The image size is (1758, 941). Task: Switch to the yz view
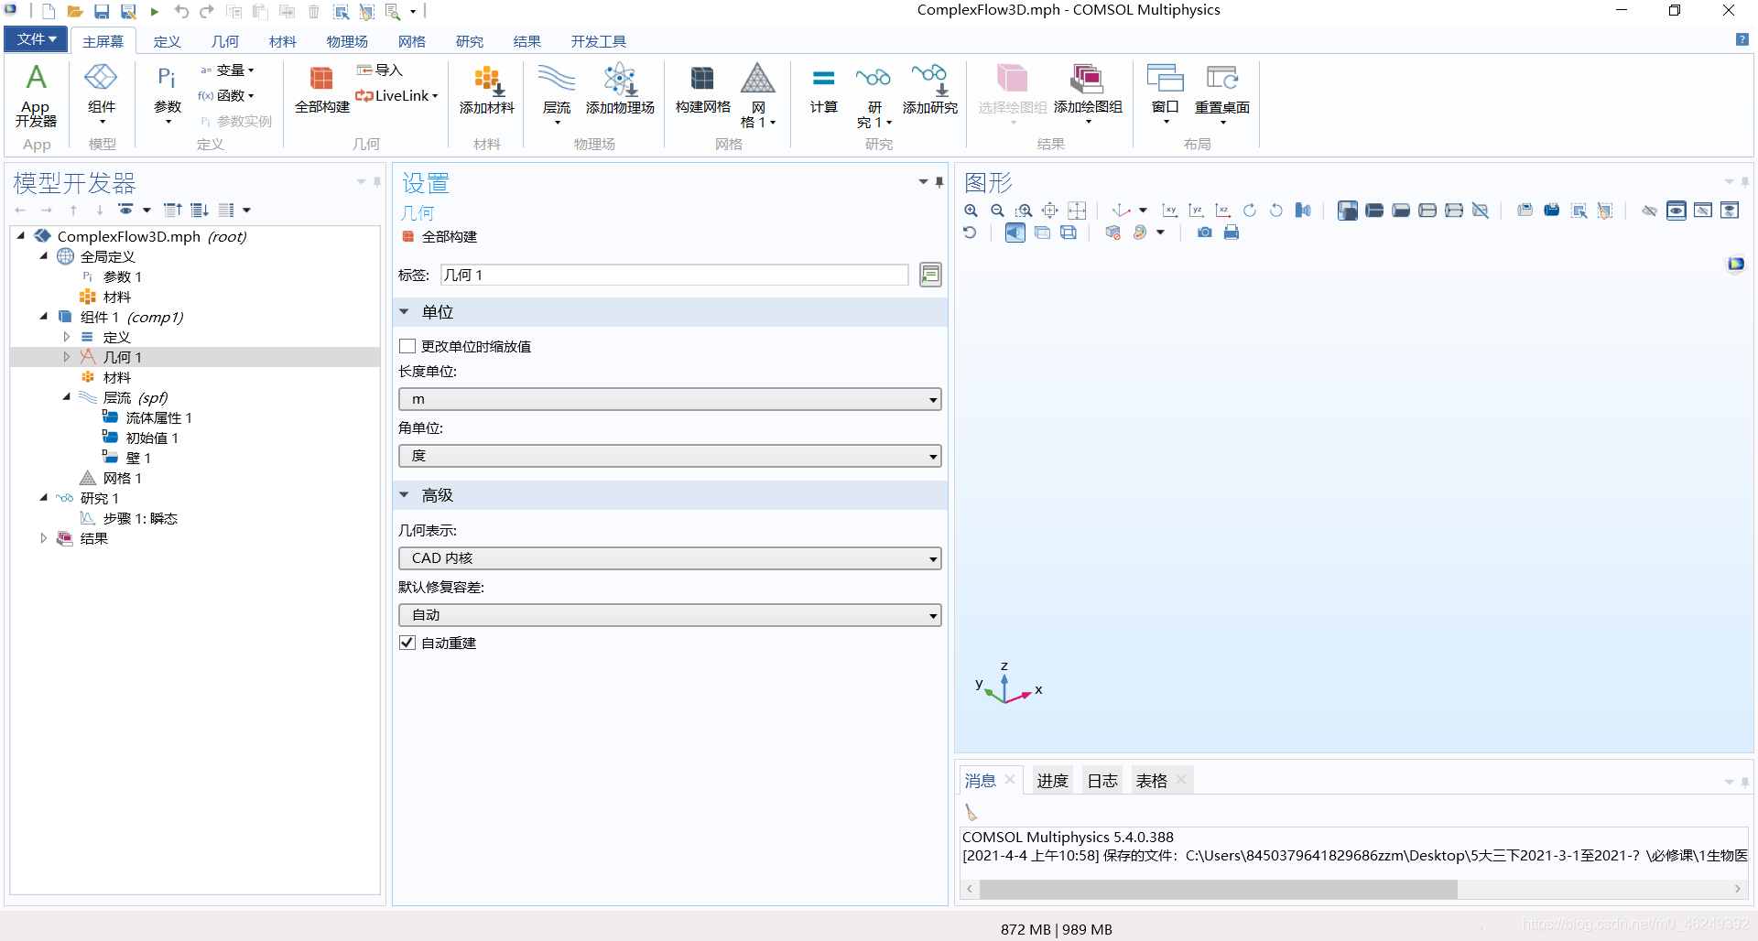1197,211
